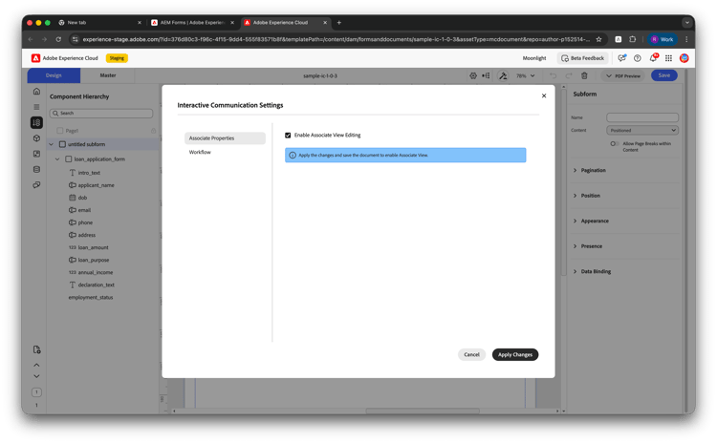Image resolution: width=717 pixels, height=443 pixels.
Task: Open the notifications bell icon
Action: (x=654, y=58)
